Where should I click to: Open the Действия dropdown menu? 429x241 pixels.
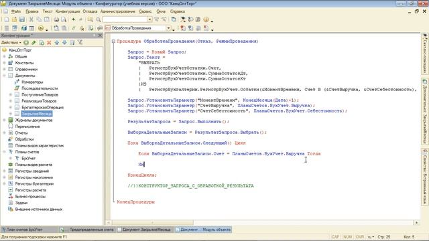(11, 43)
